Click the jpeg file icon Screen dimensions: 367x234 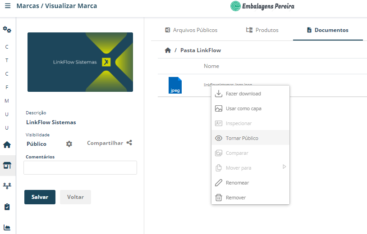175,85
